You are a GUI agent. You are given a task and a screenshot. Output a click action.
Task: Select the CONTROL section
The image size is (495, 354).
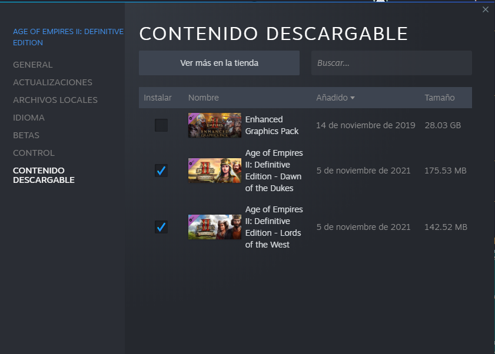[34, 153]
